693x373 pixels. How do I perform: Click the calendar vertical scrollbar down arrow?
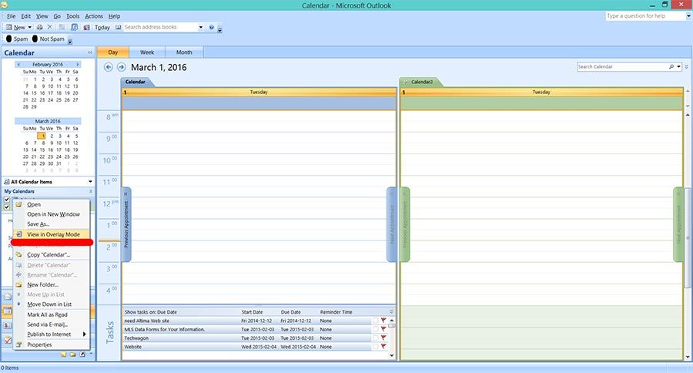pos(688,357)
